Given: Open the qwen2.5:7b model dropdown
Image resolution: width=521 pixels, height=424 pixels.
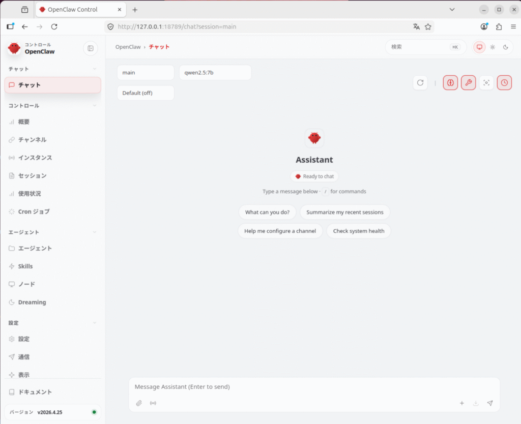Looking at the screenshot, I should click(215, 73).
